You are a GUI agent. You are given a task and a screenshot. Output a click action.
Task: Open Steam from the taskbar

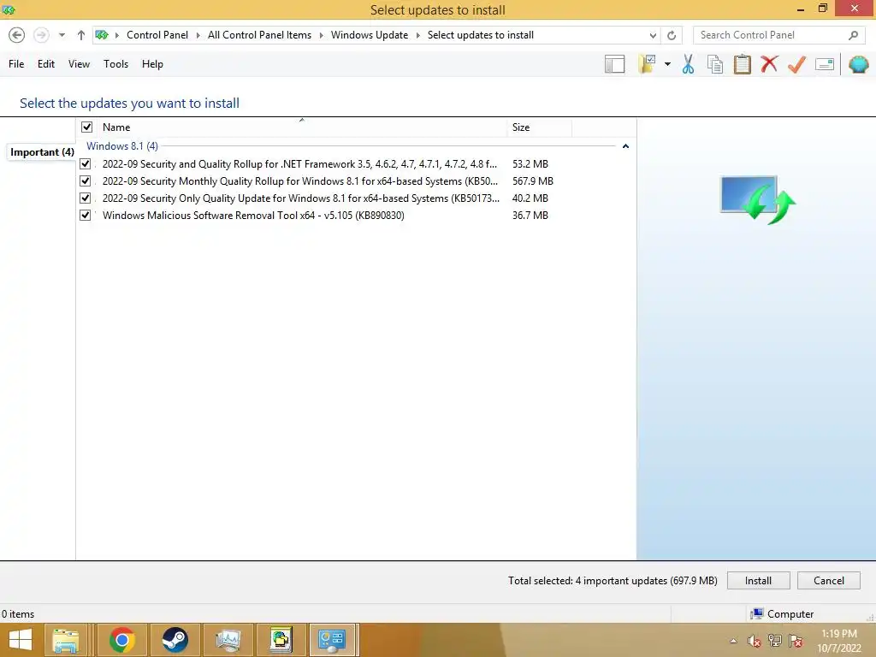175,640
